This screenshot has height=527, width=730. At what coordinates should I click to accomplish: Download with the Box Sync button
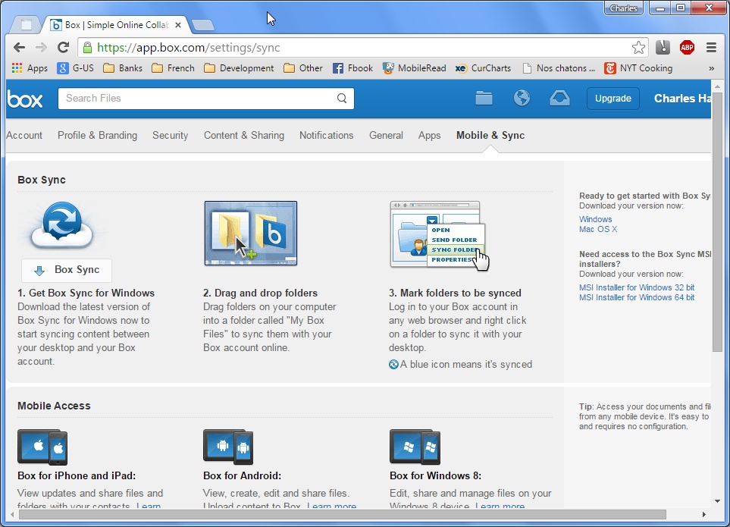pyautogui.click(x=67, y=270)
